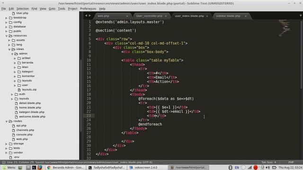Click the Bluetooth tray icon
Screen dimensions: 303x170
pos(230,168)
